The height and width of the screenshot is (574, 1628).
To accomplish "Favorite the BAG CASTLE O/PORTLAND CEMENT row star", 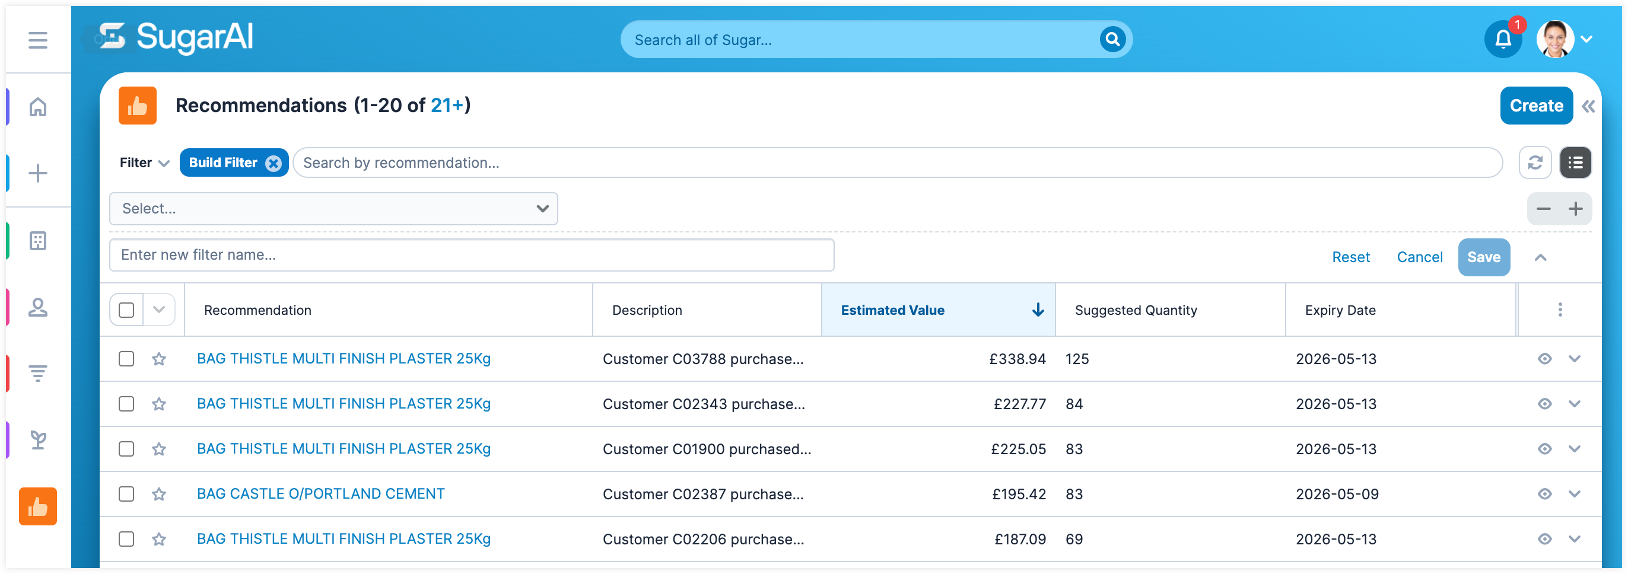I will 158,494.
